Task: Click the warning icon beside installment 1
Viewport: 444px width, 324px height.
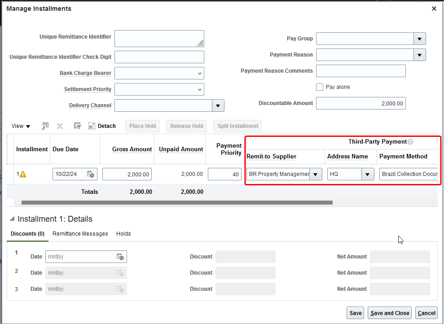Action: coord(23,174)
